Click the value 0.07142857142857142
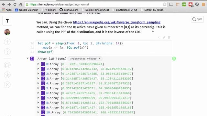 tap(80, 69)
